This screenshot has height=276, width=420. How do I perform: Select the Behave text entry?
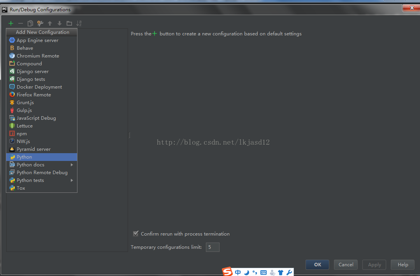click(25, 48)
